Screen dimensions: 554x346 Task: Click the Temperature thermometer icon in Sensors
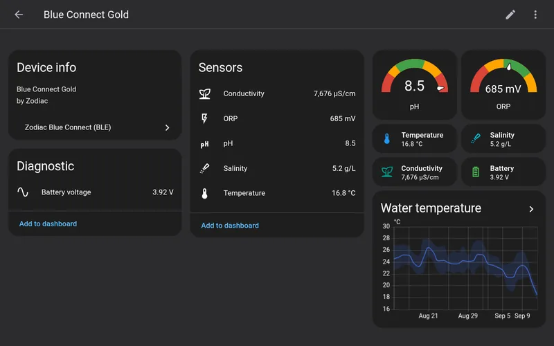tap(204, 194)
